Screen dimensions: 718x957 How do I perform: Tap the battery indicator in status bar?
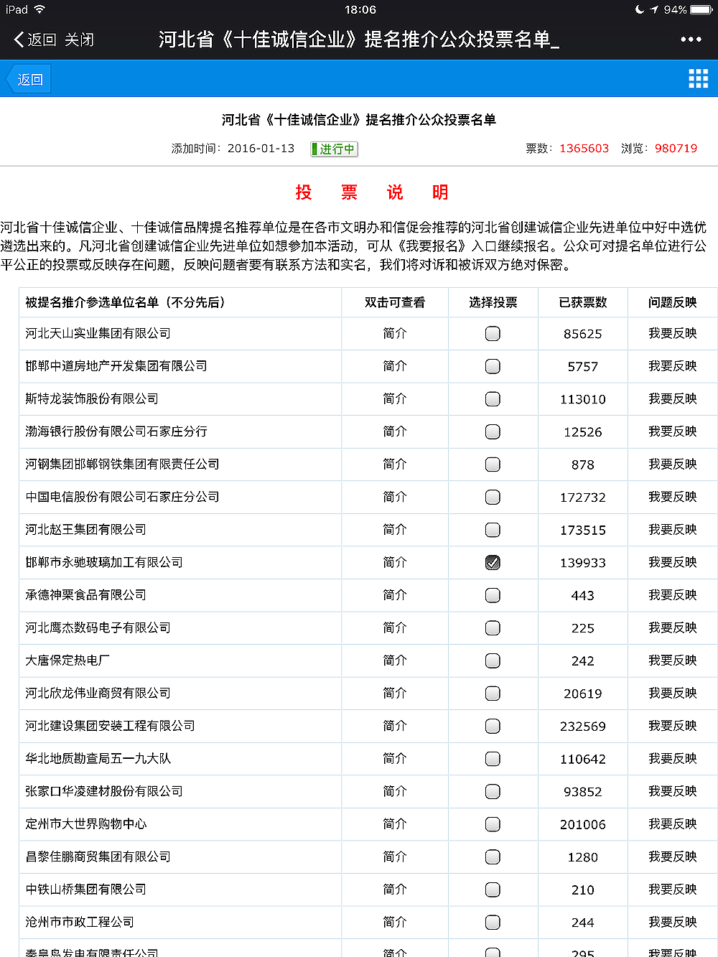[x=701, y=9]
